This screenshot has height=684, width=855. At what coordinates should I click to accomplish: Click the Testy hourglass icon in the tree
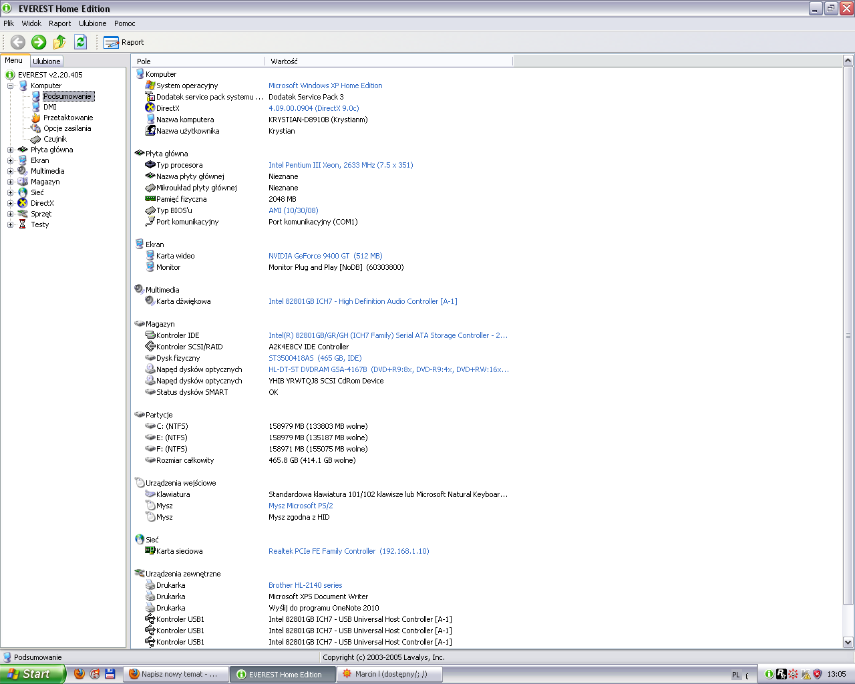point(23,224)
